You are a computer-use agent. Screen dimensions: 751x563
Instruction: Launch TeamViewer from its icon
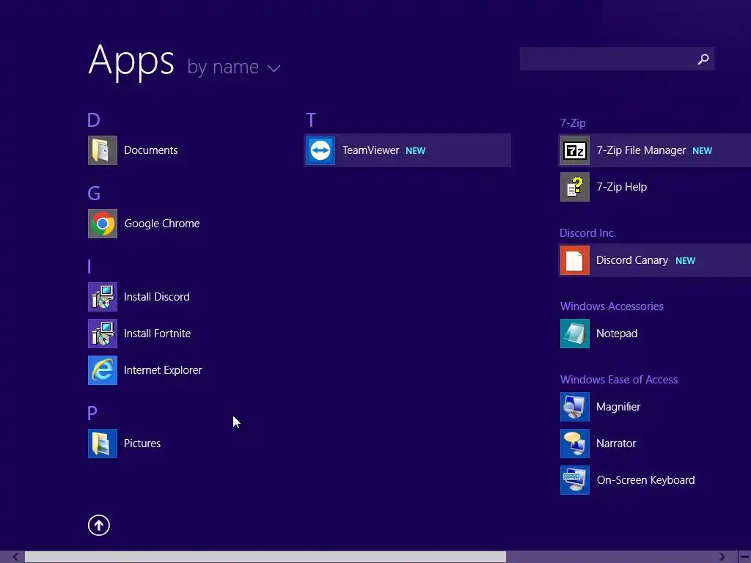(320, 150)
